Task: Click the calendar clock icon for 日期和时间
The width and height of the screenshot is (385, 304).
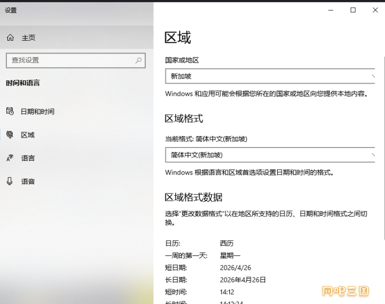Action: tap(10, 112)
